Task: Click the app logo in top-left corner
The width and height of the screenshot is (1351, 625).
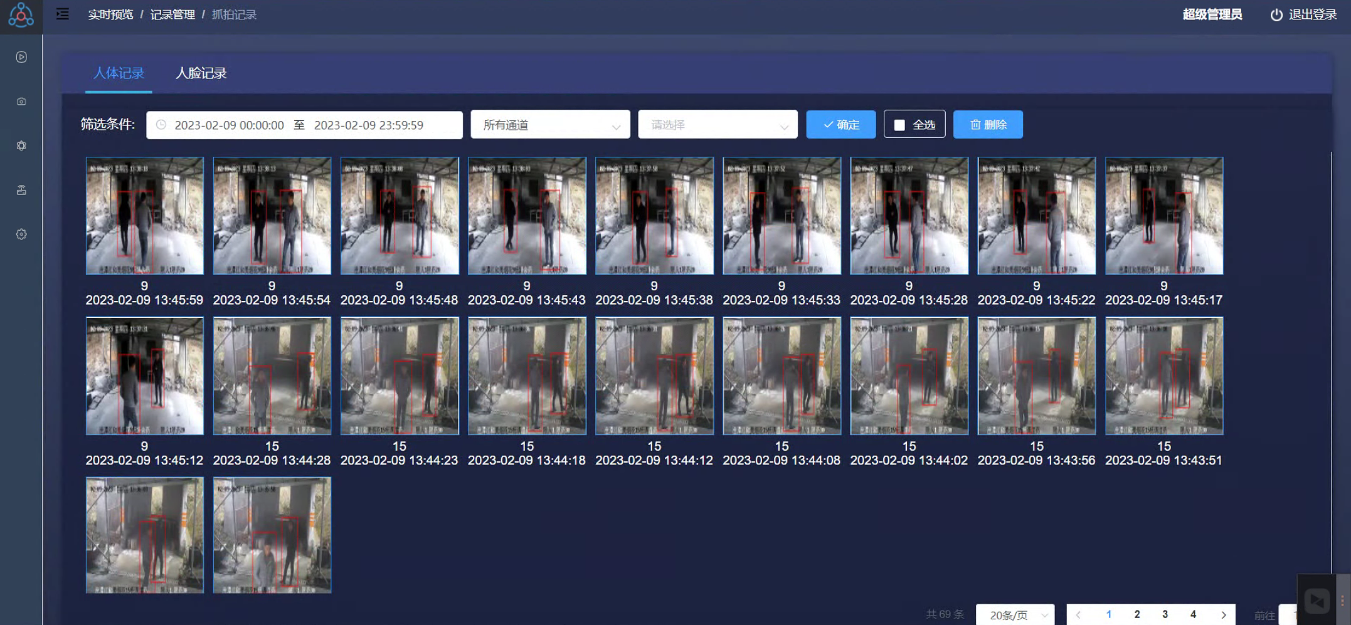Action: 21,15
